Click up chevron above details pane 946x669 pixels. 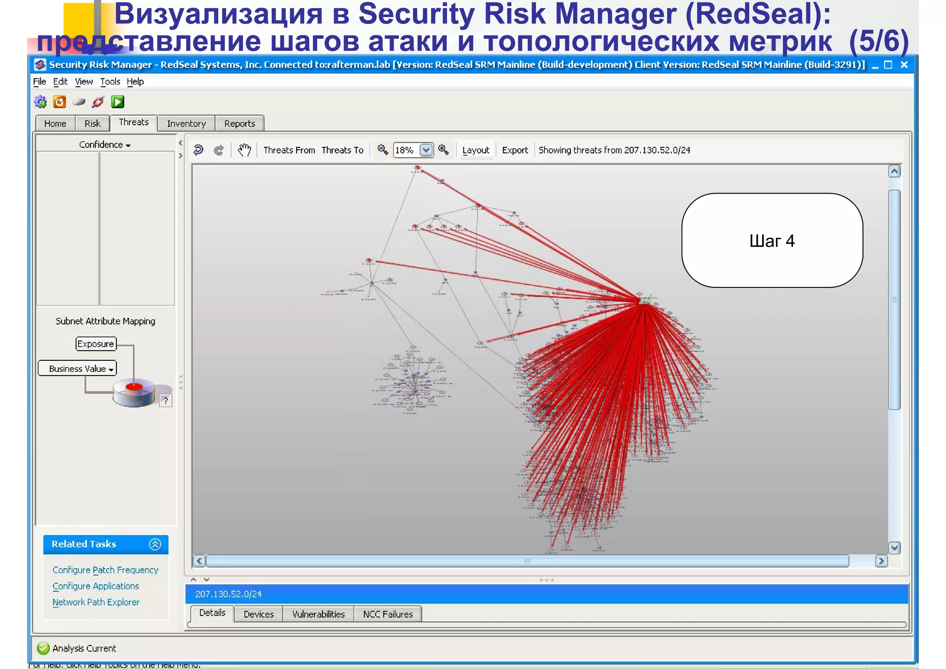[x=194, y=579]
